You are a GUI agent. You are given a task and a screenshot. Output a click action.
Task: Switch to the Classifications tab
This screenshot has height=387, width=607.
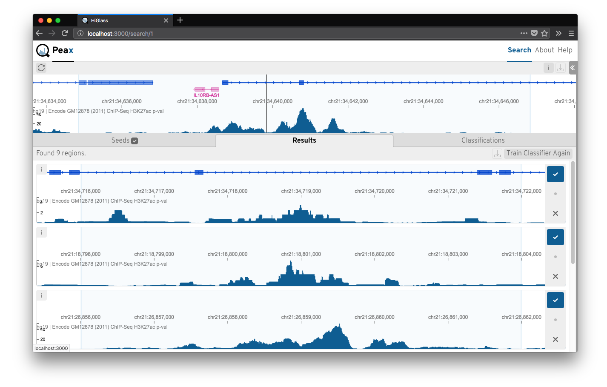[483, 140]
